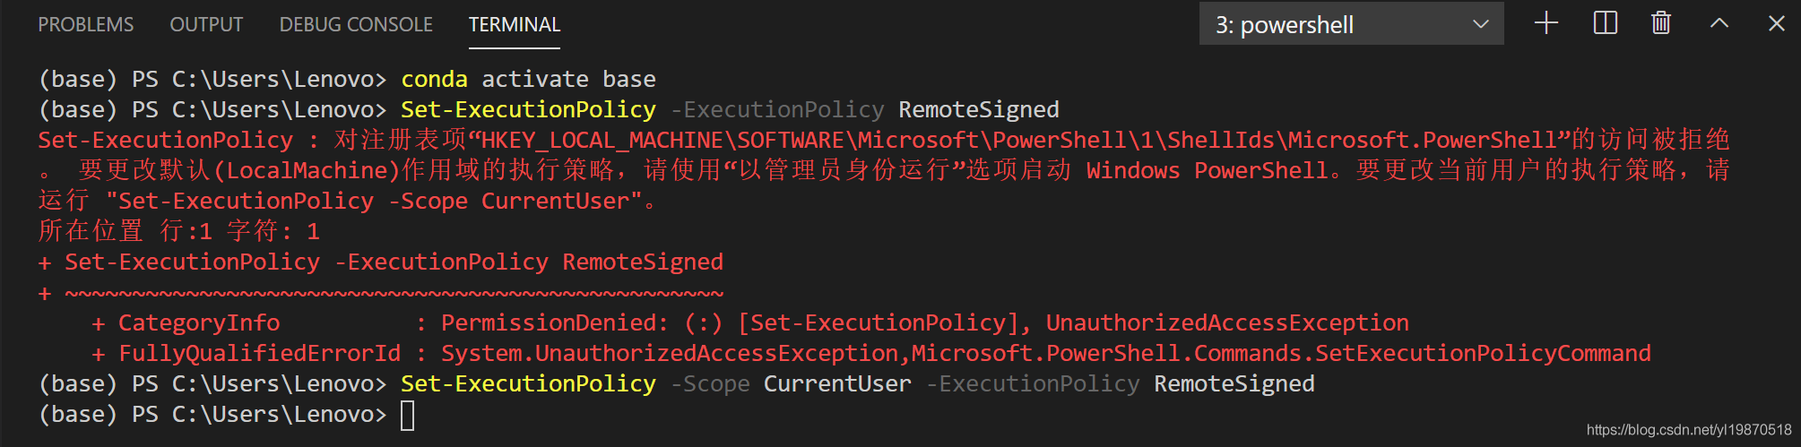Screen dimensions: 1801x447
Task: Create a new terminal with the plus icon
Action: click(x=1546, y=23)
